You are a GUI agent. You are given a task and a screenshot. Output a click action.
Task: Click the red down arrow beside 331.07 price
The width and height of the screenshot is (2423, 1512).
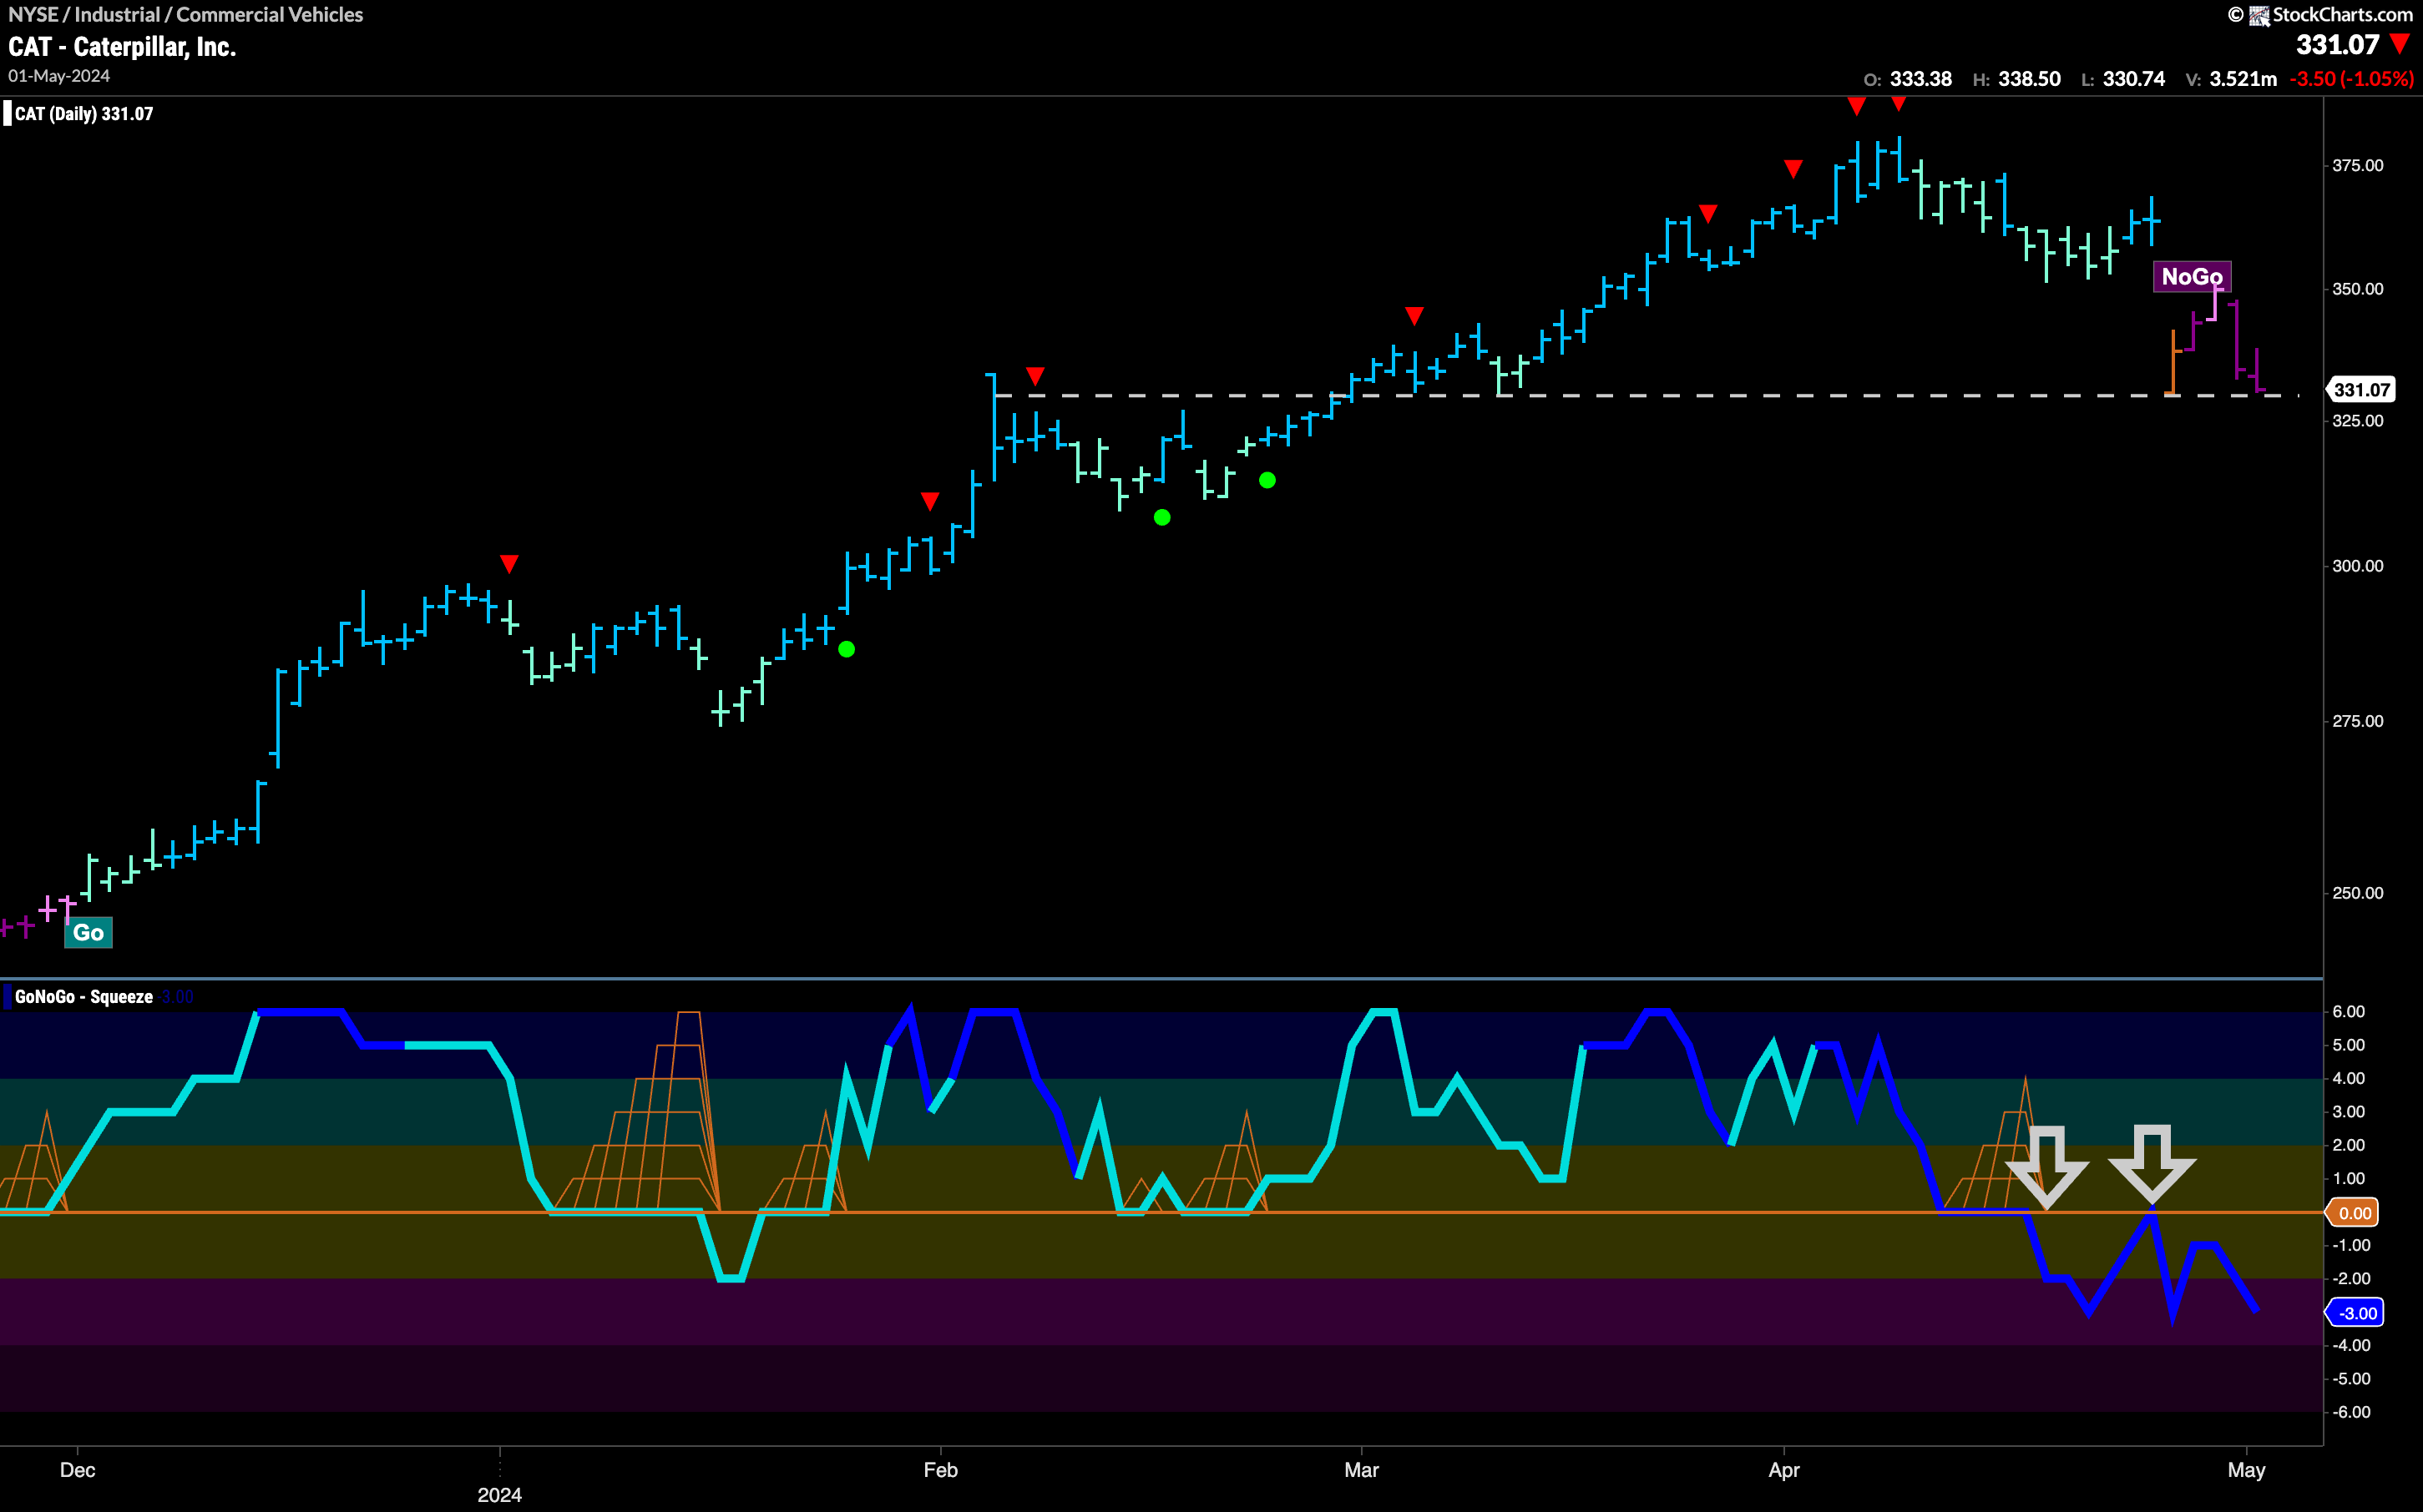[2400, 45]
